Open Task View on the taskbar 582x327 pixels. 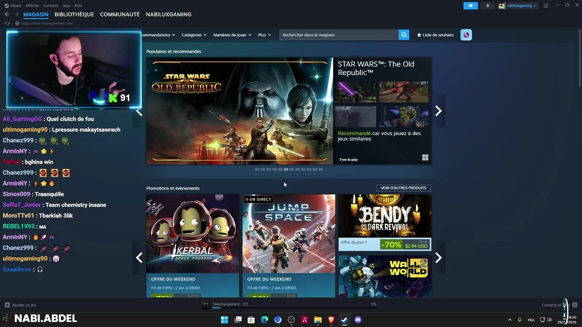tap(238, 320)
